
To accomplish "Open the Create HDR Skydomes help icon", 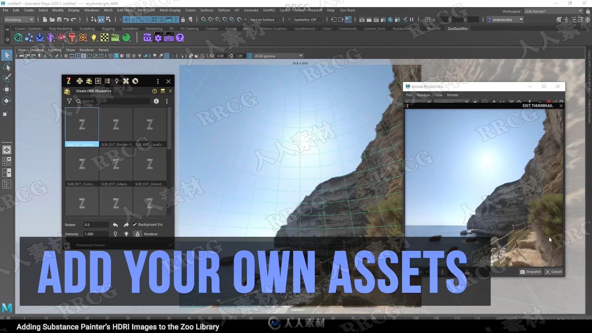I will click(154, 91).
